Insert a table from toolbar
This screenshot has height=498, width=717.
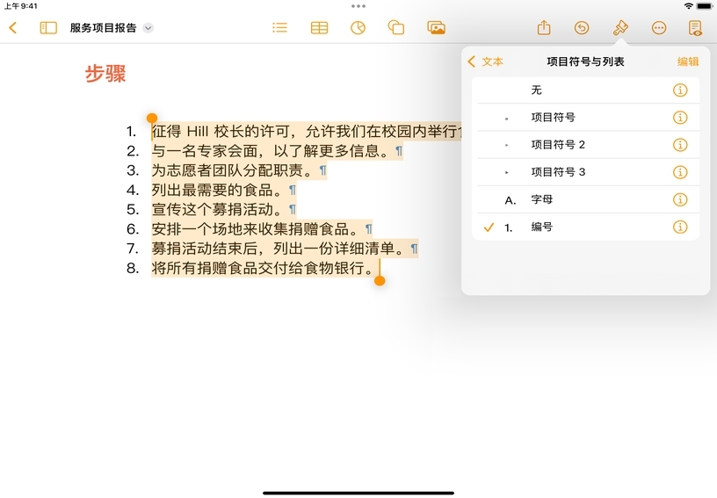pyautogui.click(x=319, y=27)
